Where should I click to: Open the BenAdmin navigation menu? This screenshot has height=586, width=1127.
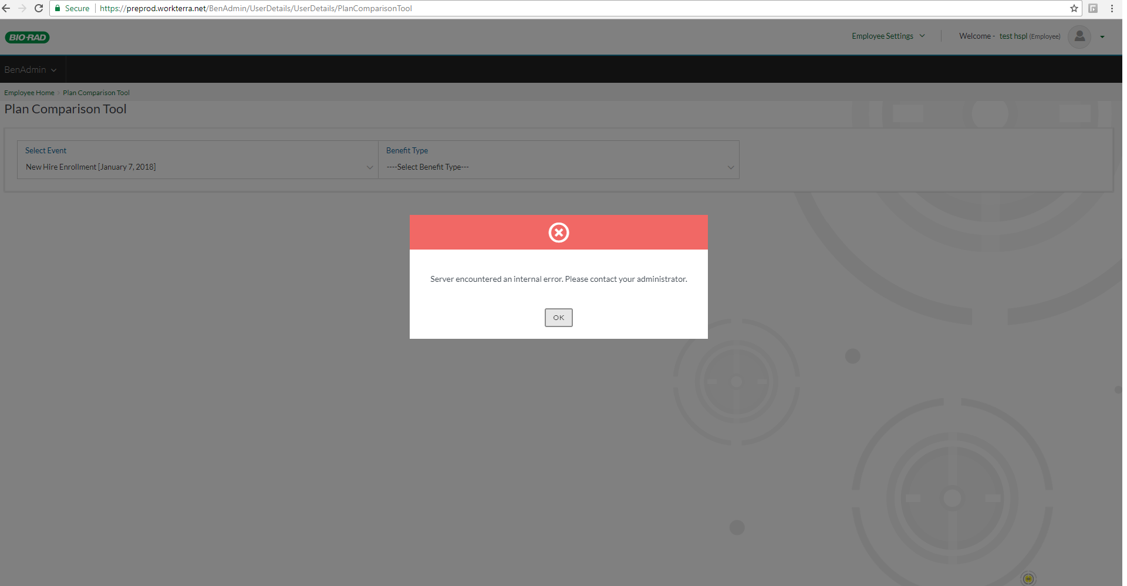(31, 69)
